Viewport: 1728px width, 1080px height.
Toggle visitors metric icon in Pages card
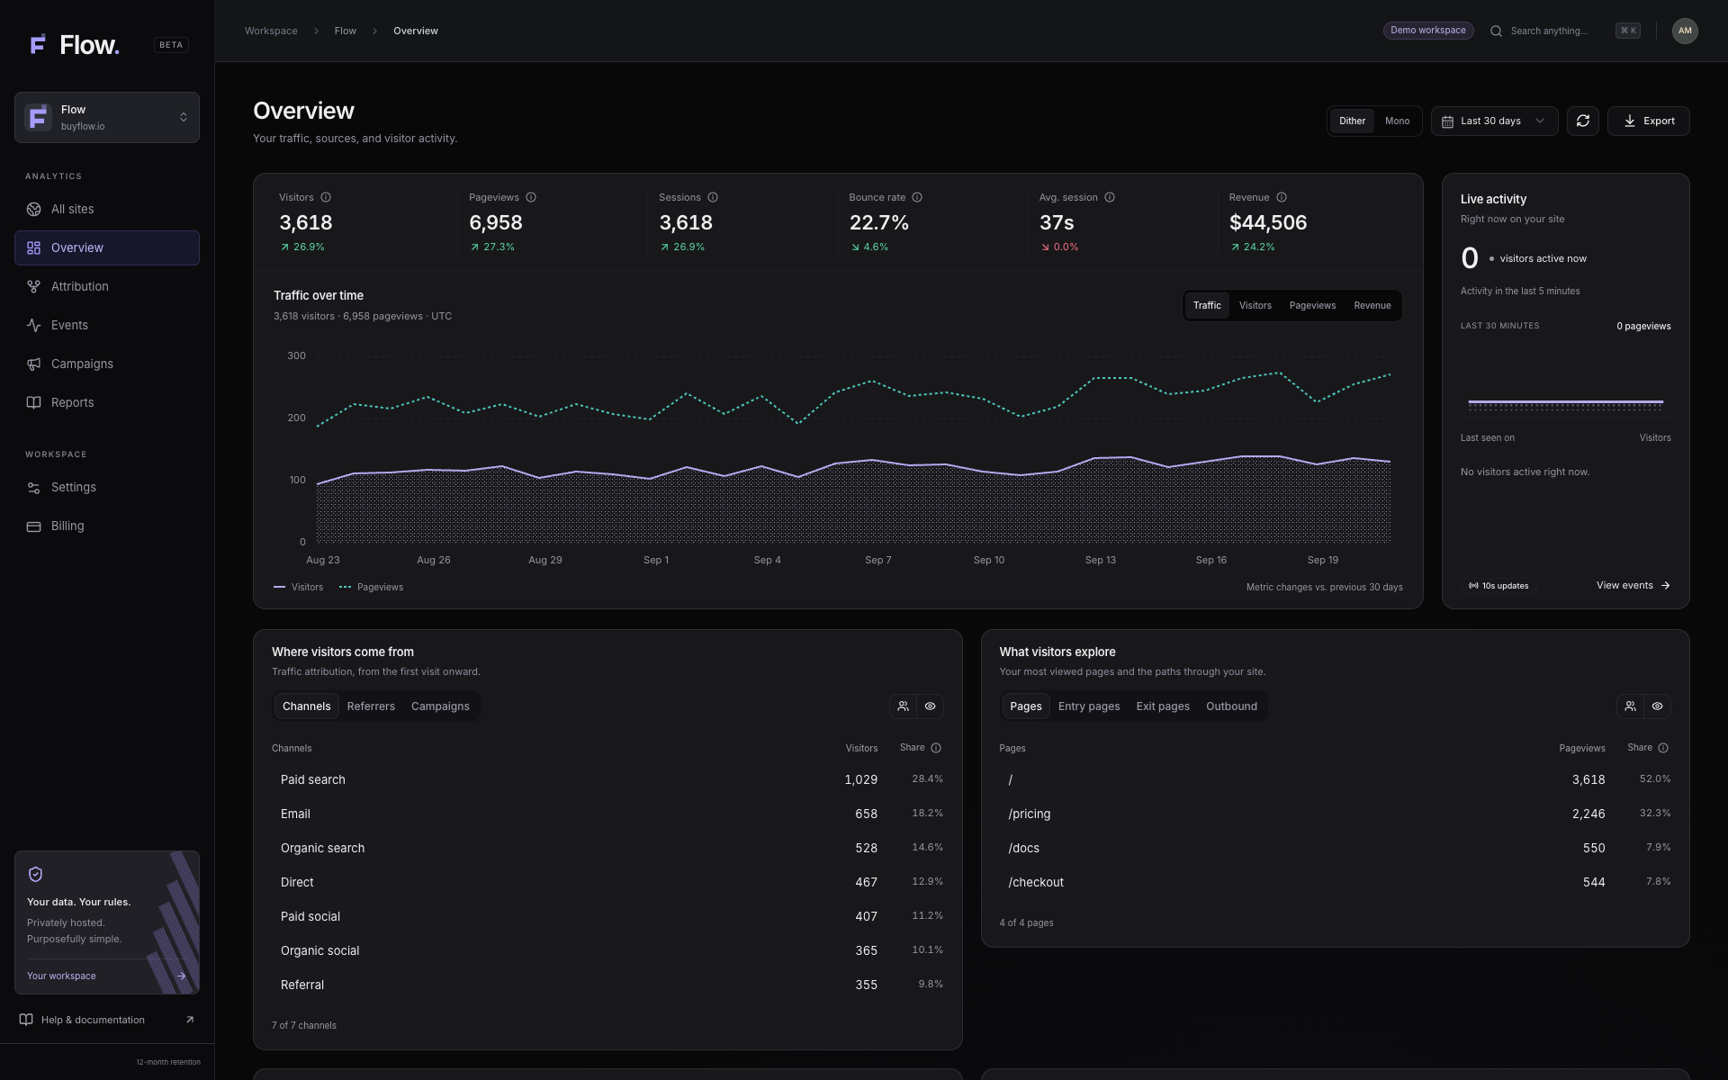click(1630, 706)
